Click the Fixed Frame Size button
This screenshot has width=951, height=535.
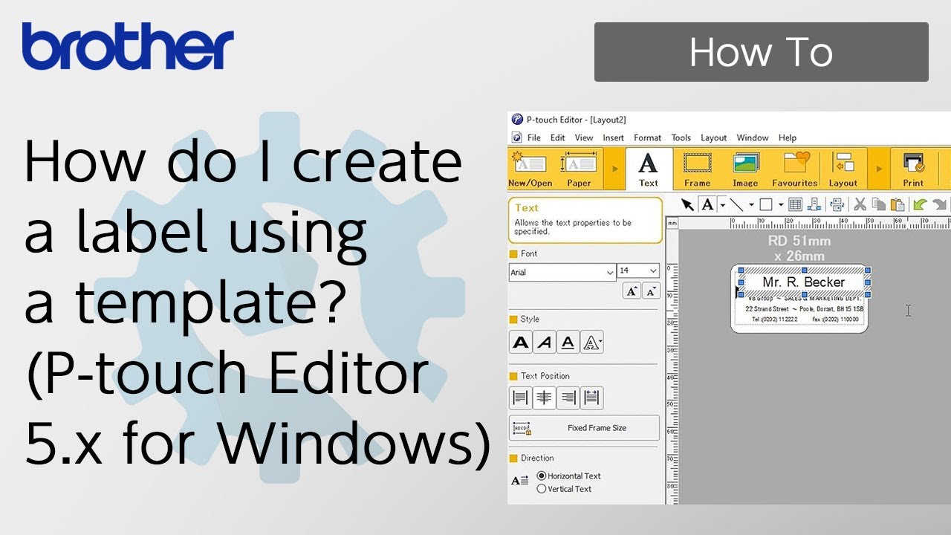tap(584, 428)
